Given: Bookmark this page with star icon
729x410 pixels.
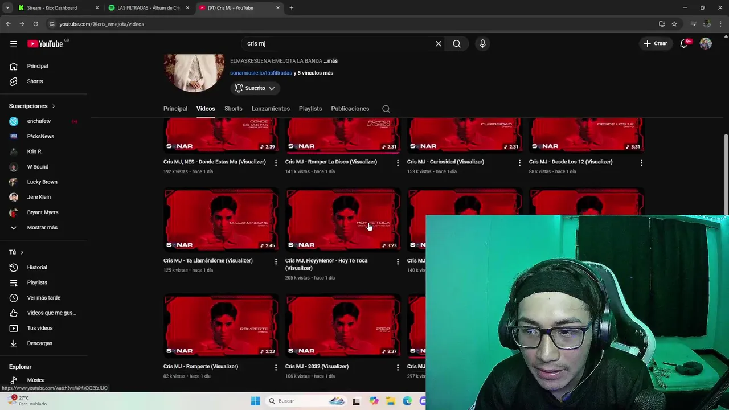Looking at the screenshot, I should click(x=674, y=24).
